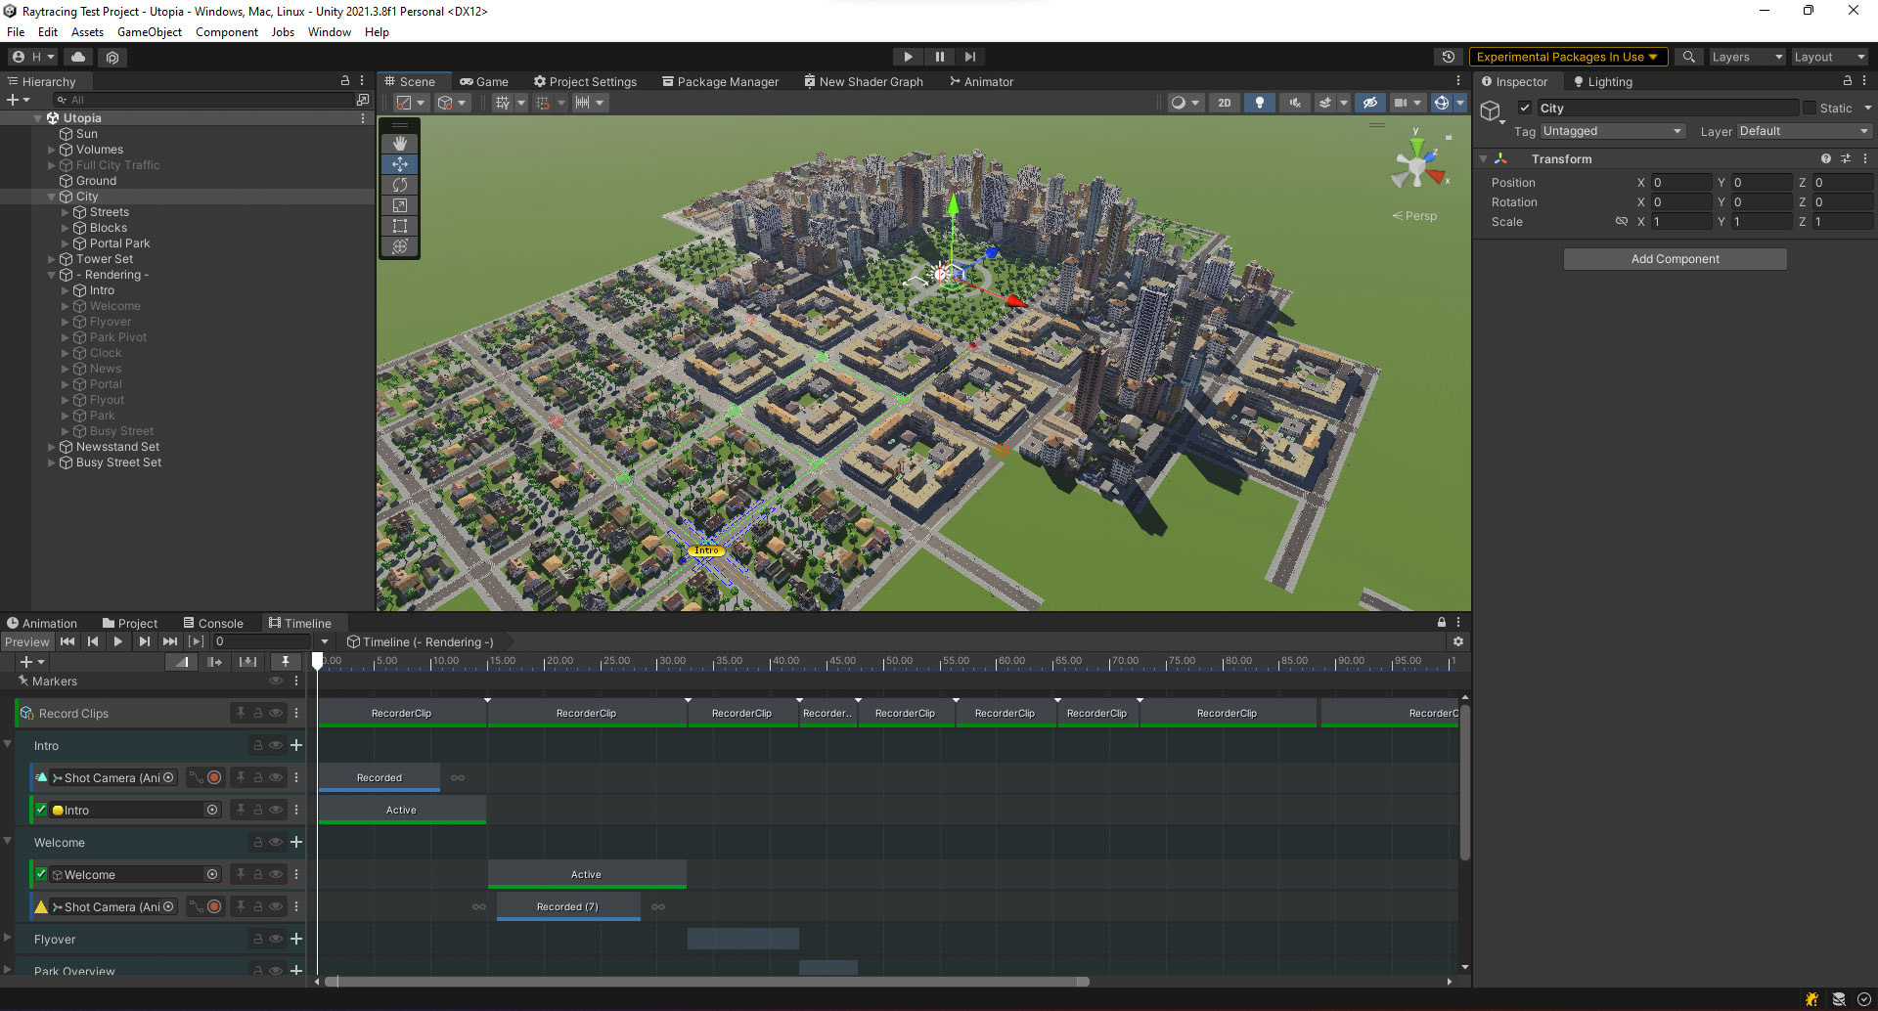
Task: Toggle scene visibility hidden-objects eye button
Action: coord(1370,103)
